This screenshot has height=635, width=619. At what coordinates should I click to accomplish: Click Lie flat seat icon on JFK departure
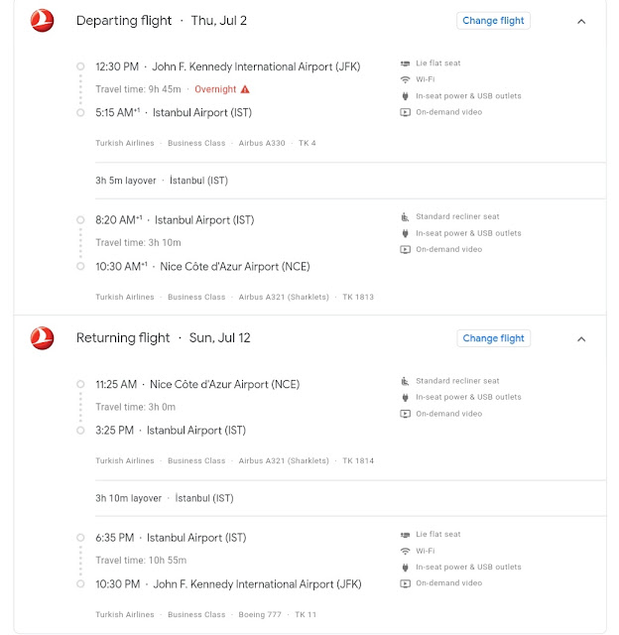(x=405, y=63)
